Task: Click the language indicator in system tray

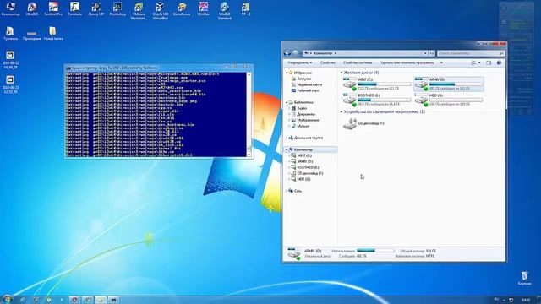Action: click(496, 299)
